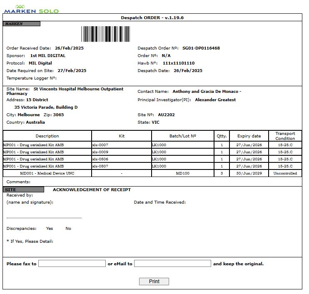Click the SITE section label
The height and width of the screenshot is (294, 309).
(23, 189)
